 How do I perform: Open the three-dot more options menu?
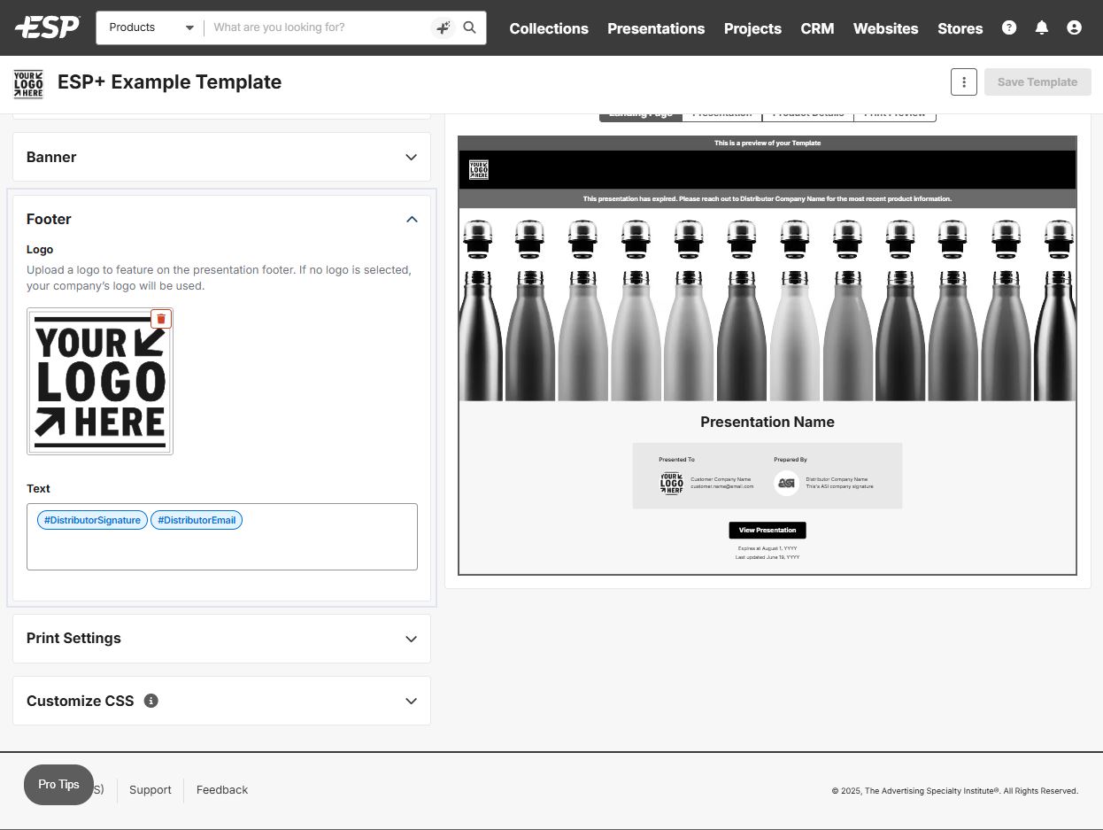963,81
